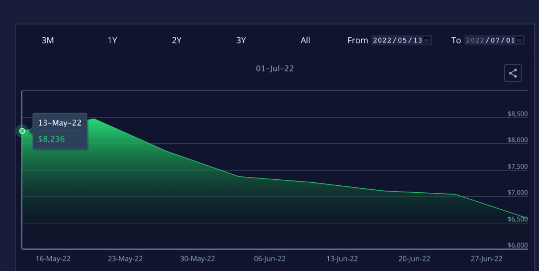Viewport: 539px width, 271px height.
Task: Open the From date calendar picker icon
Action: (427, 40)
